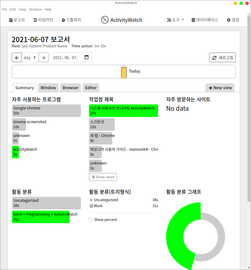Click the 새로고침 refresh button

click(x=222, y=58)
